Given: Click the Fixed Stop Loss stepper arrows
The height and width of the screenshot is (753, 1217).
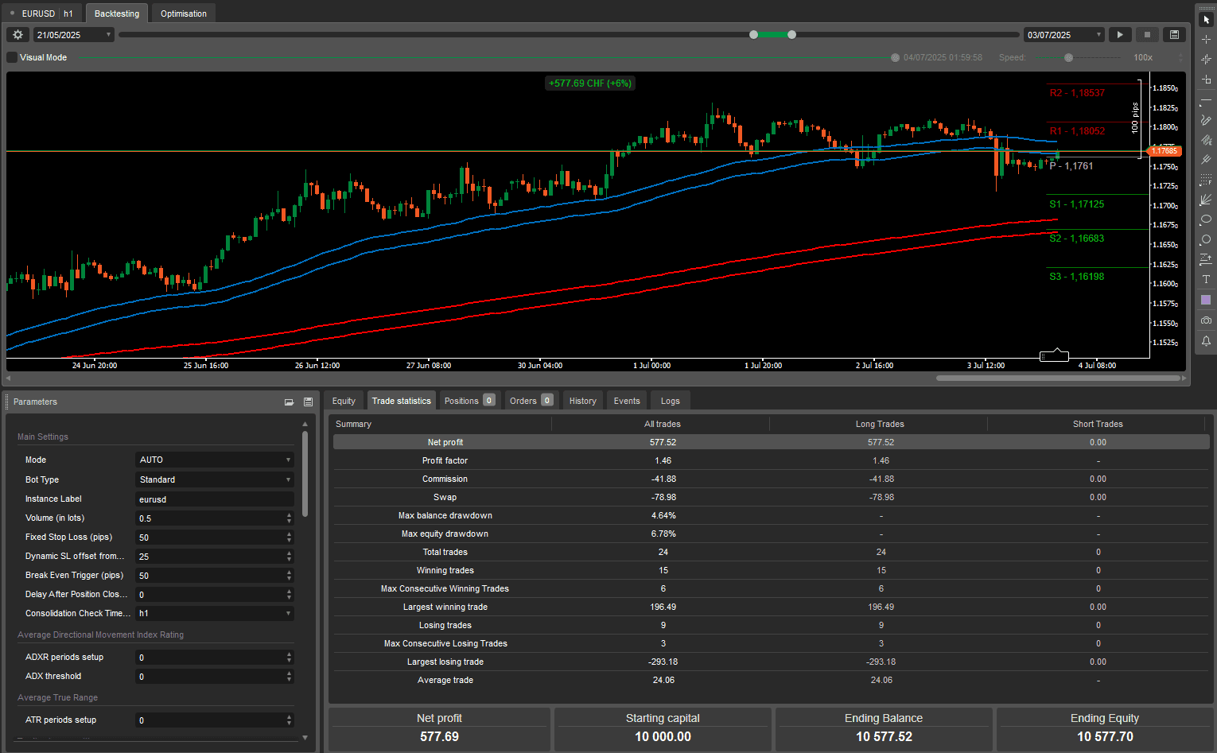Looking at the screenshot, I should (x=289, y=538).
